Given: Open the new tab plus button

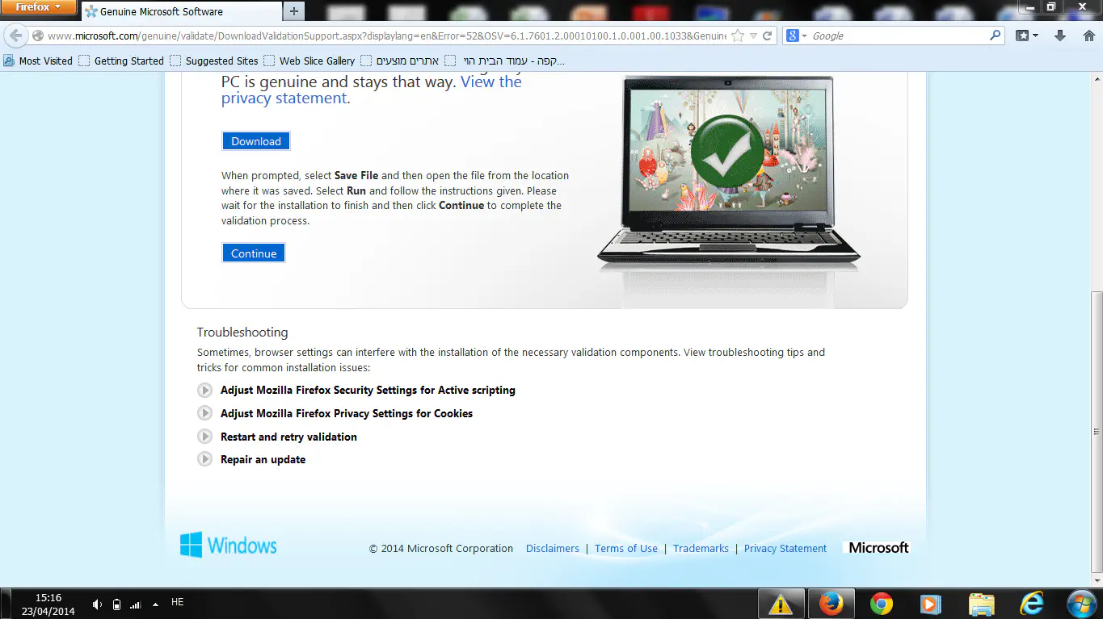Looking at the screenshot, I should (294, 11).
